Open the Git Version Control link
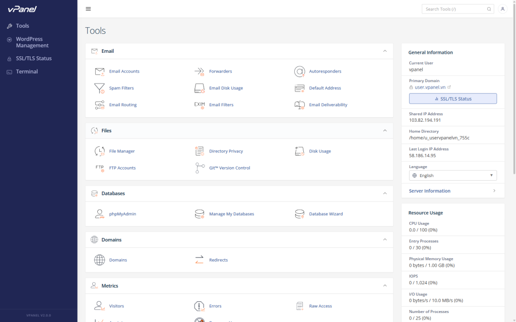Viewport: 516px width, 322px height. (x=230, y=168)
